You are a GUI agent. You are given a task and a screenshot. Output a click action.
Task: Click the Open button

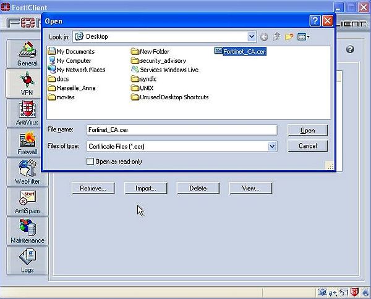307,130
